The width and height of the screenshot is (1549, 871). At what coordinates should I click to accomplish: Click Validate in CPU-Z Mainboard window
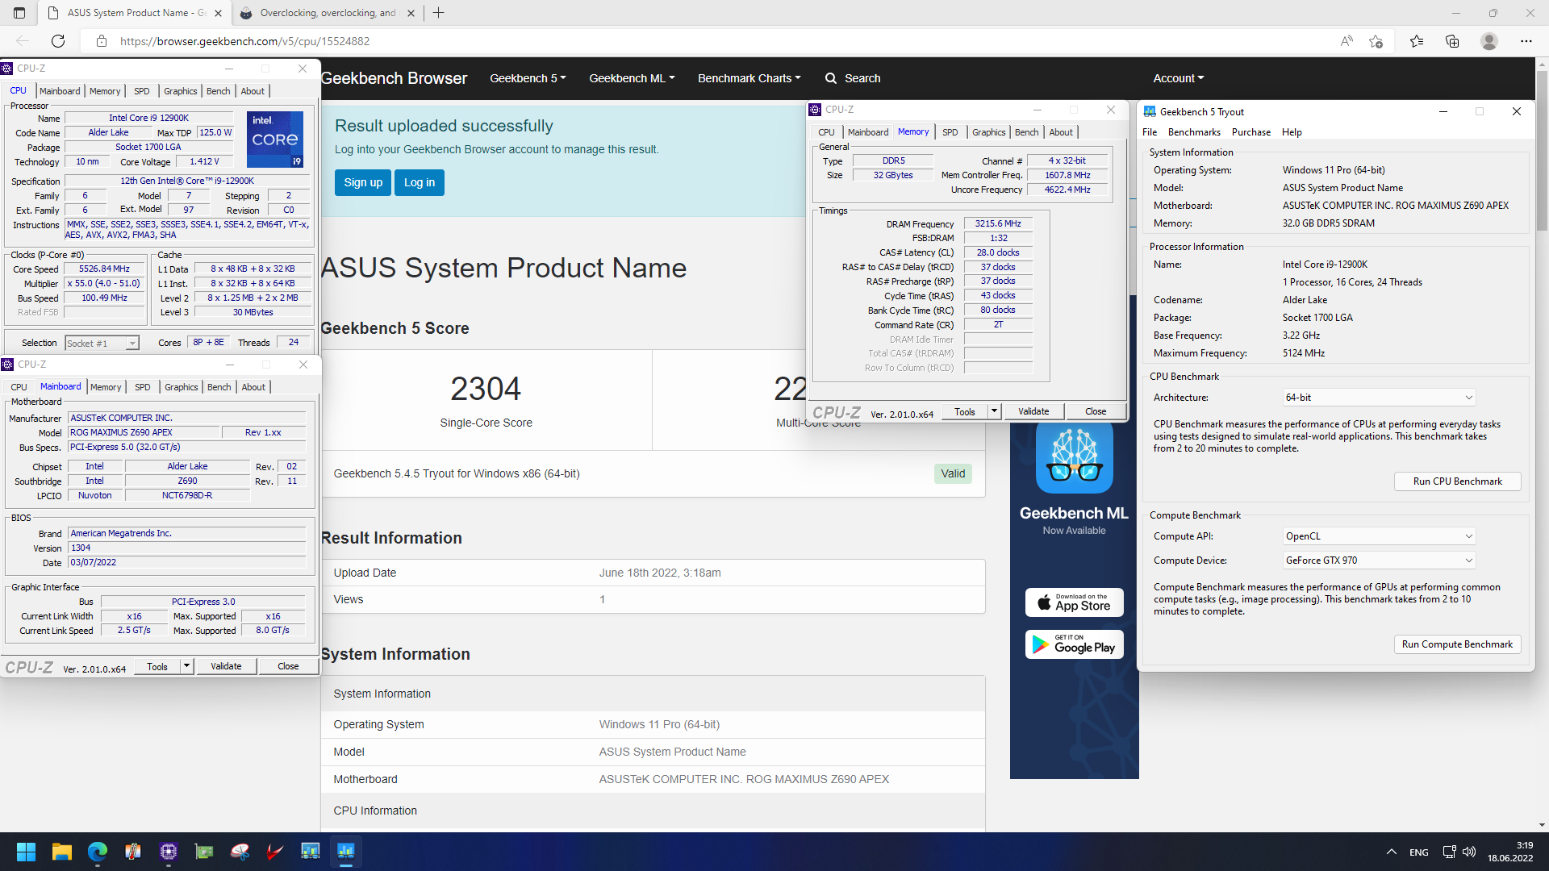pos(226,666)
